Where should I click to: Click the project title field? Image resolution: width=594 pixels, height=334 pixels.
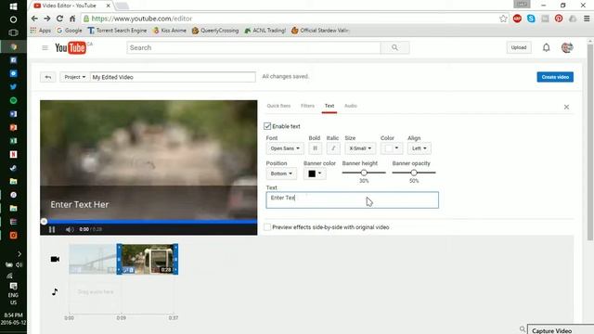click(x=174, y=77)
